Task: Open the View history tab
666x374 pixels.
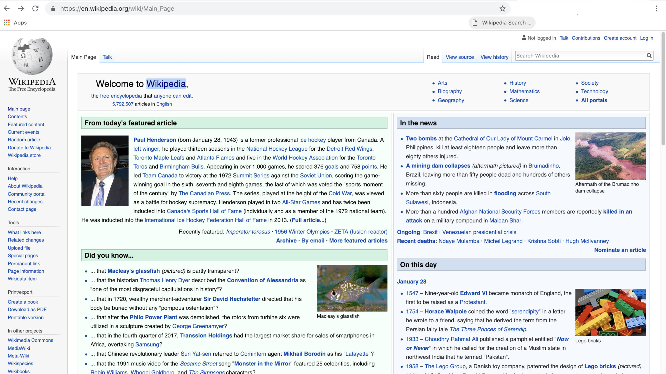Action: (494, 57)
